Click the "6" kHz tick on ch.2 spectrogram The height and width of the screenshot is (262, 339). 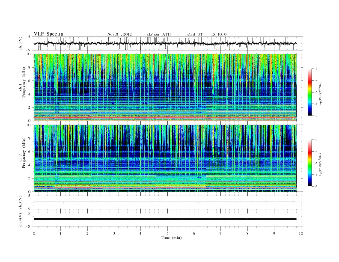[x=30, y=152]
